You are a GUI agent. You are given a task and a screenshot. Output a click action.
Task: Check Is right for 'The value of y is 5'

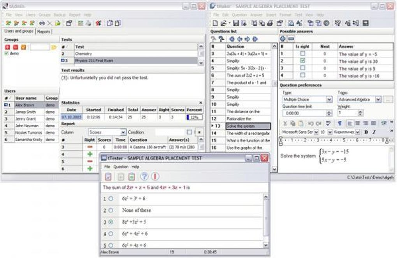pyautogui.click(x=302, y=68)
